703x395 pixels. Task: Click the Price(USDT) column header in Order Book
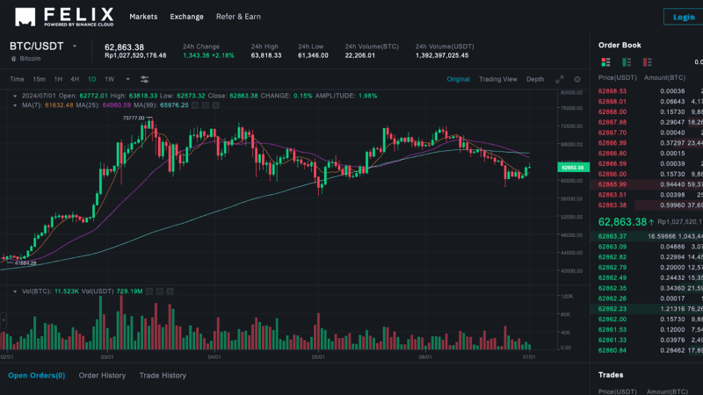pyautogui.click(x=618, y=78)
